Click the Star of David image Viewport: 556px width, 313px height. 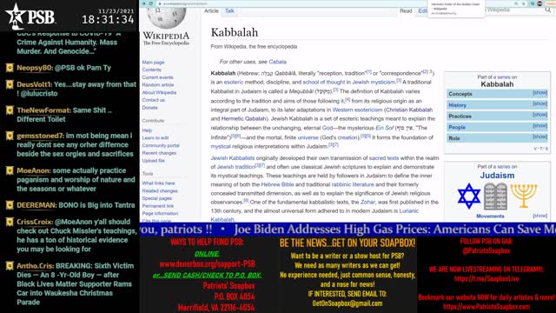[468, 196]
